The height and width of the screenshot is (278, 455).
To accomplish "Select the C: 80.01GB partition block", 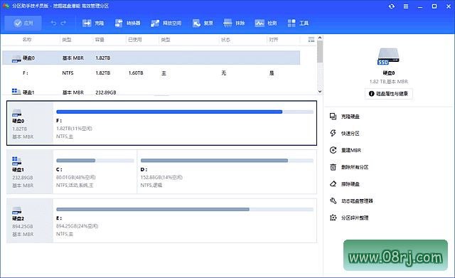I will coord(95,172).
